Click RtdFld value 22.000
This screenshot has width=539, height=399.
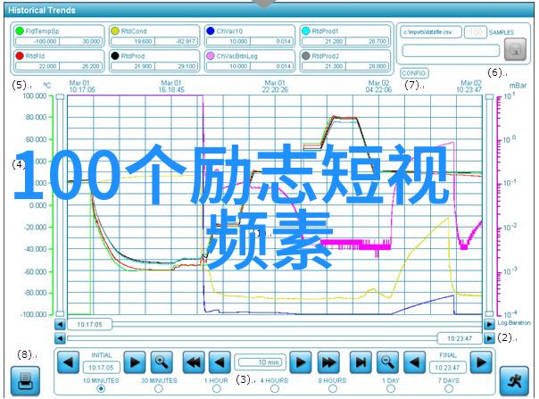coord(37,66)
